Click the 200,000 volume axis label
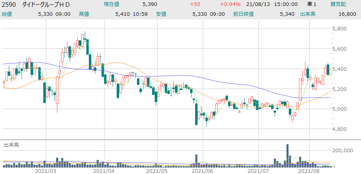The height and width of the screenshot is (174, 361). coord(343,151)
